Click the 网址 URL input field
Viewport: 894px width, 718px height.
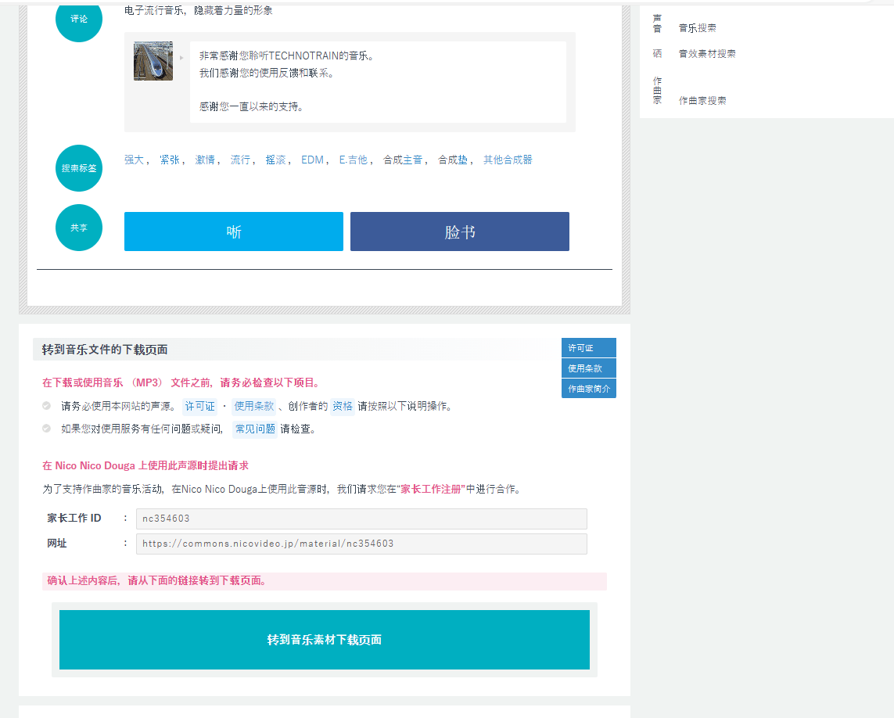361,544
